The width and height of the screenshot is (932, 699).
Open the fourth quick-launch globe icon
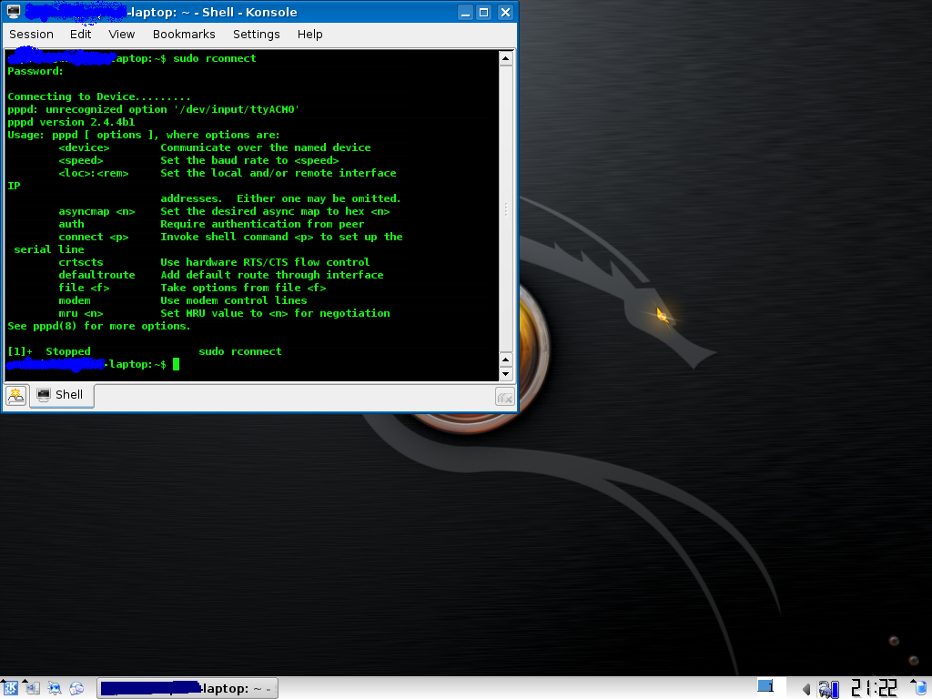pyautogui.click(x=76, y=688)
